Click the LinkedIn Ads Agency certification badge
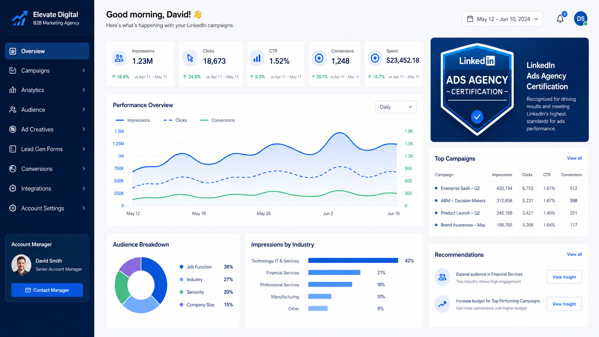 point(477,89)
